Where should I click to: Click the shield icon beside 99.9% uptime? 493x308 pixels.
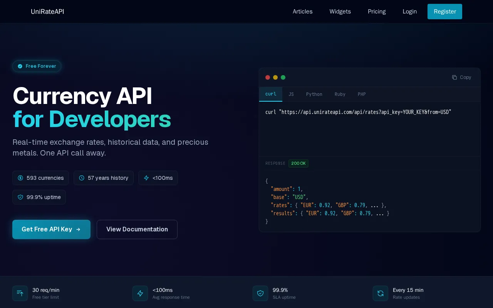pos(20,197)
